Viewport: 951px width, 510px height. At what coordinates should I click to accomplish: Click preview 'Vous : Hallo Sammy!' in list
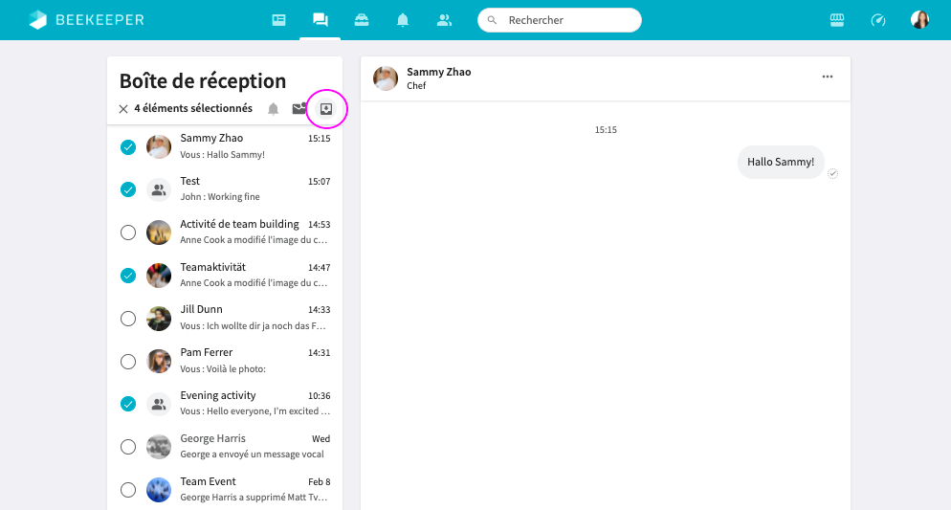[x=222, y=155]
